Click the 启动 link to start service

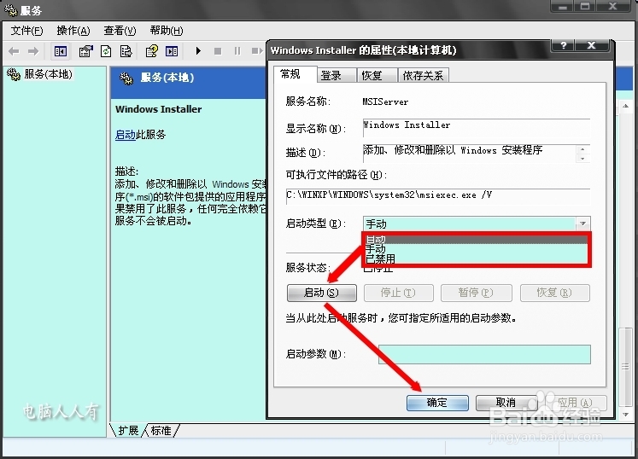(126, 135)
